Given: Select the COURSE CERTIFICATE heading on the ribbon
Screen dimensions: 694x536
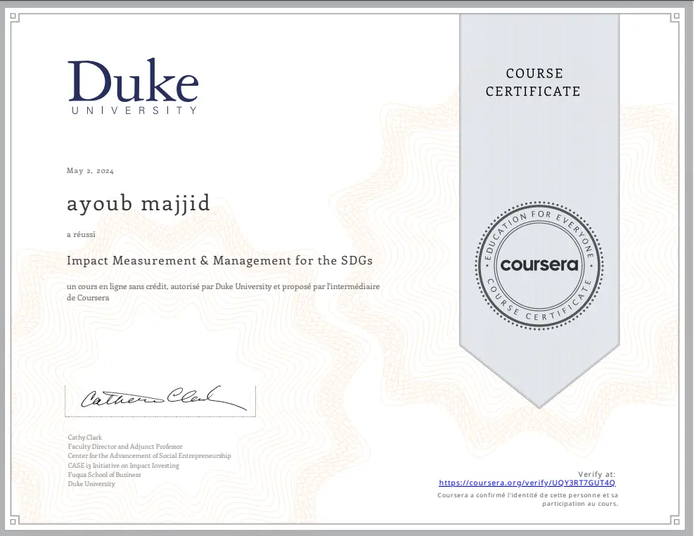Looking at the screenshot, I should tap(532, 82).
